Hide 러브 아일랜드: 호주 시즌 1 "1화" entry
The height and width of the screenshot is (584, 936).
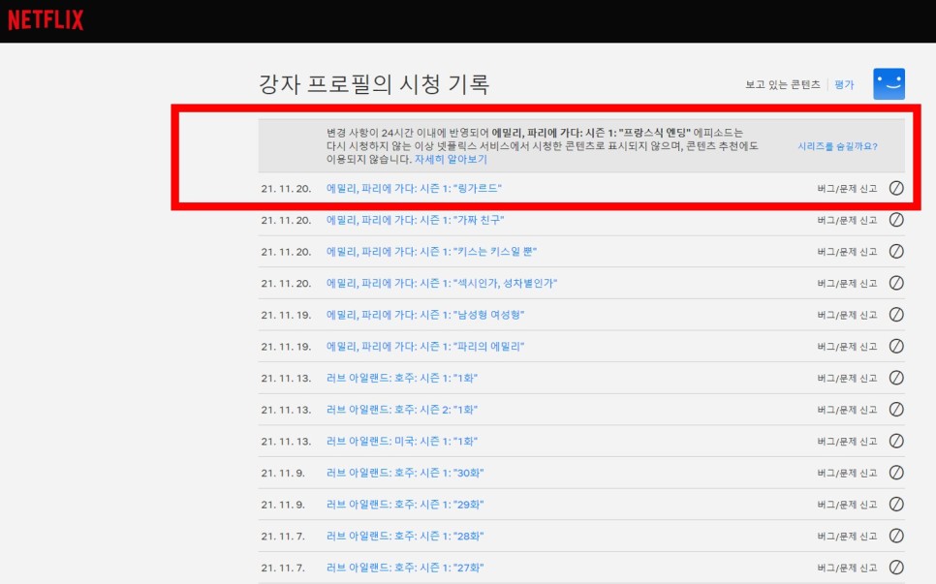(896, 378)
